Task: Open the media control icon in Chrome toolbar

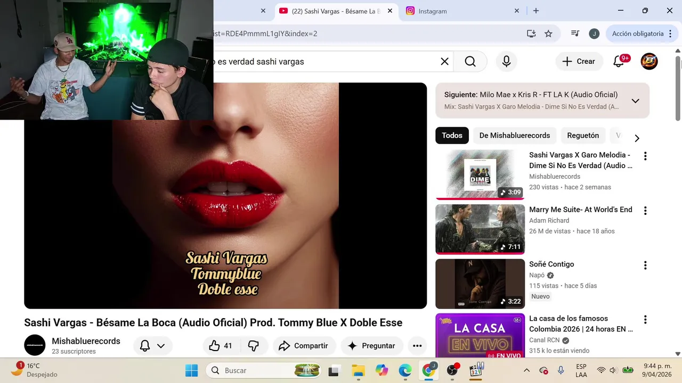Action: (x=575, y=34)
